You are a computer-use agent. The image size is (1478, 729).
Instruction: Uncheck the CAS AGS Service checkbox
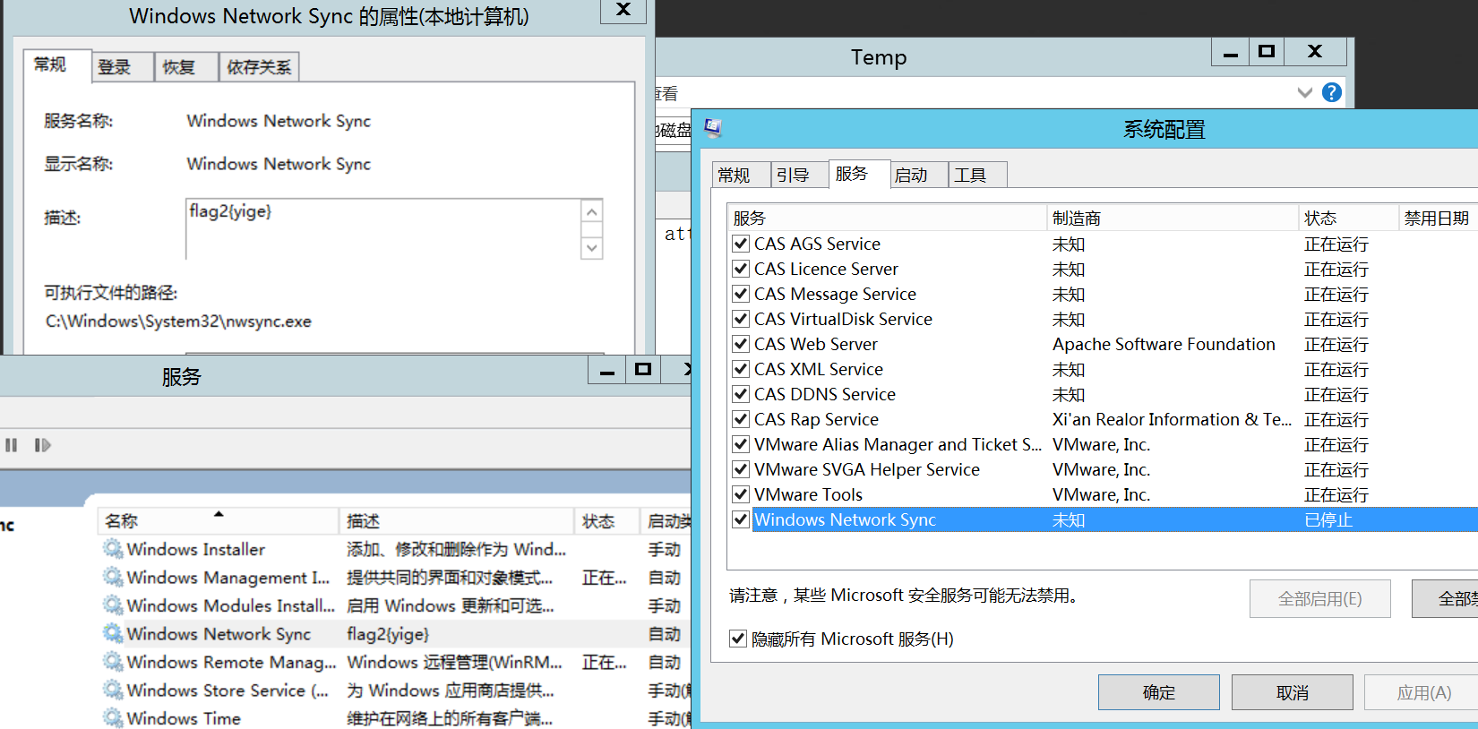pyautogui.click(x=741, y=244)
